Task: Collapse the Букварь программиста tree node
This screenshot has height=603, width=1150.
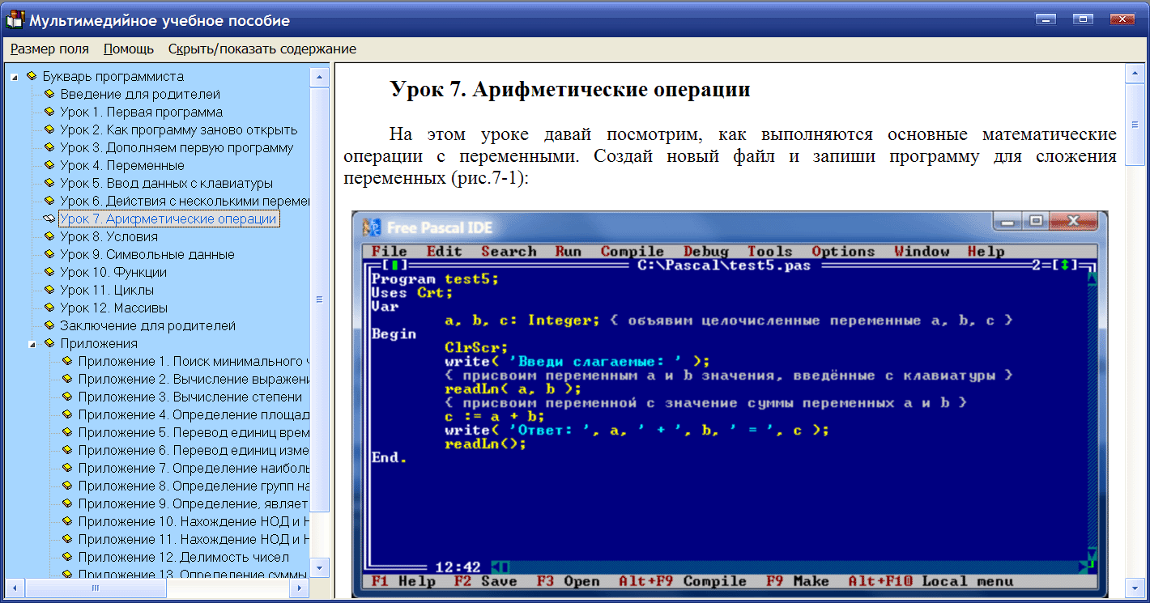Action: pos(15,77)
